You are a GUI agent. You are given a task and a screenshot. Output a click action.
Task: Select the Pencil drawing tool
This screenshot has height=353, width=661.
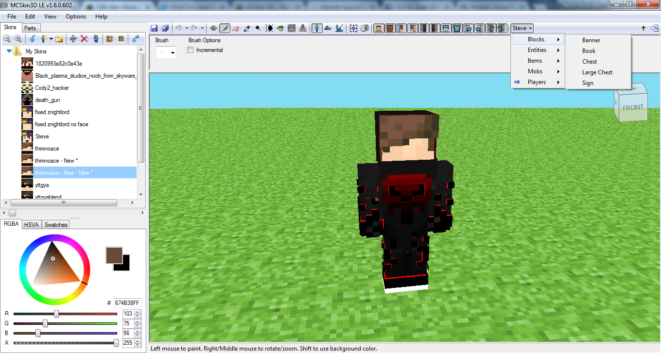[x=224, y=28]
